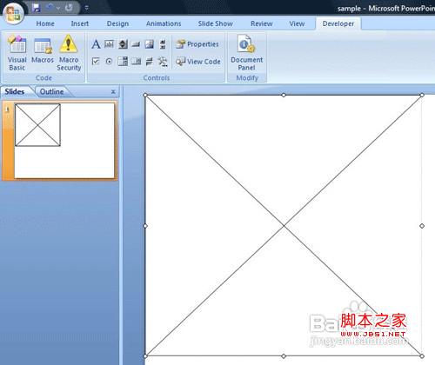Insert a Spin Button control
This screenshot has height=365, width=435.
123,44
